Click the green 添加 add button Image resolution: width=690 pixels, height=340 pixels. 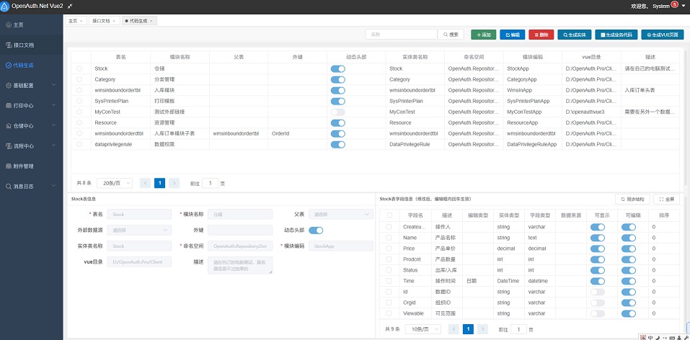pyautogui.click(x=483, y=35)
